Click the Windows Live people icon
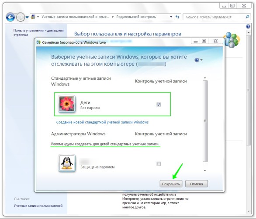 [232, 40]
